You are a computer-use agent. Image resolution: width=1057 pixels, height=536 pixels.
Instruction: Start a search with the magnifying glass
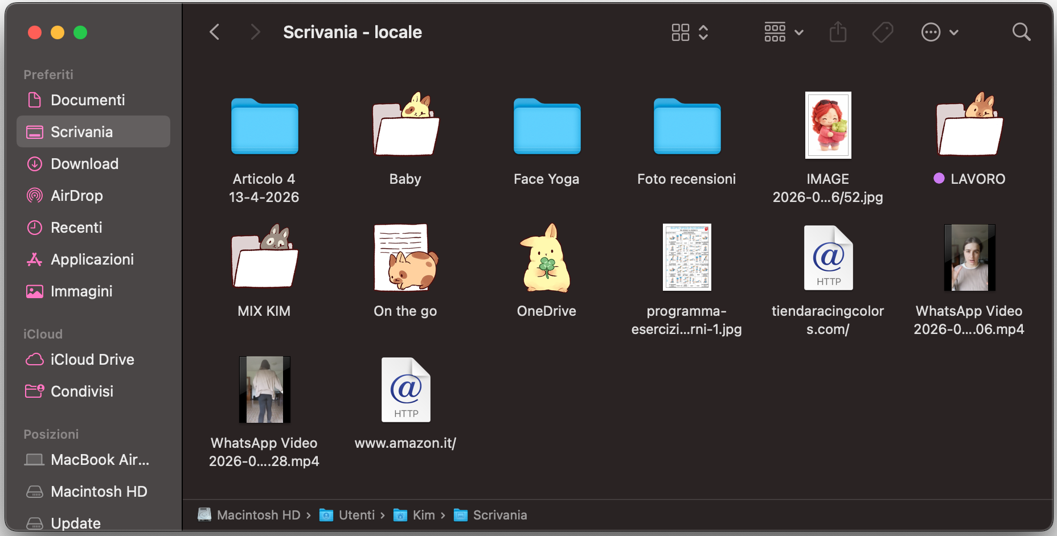(1021, 32)
